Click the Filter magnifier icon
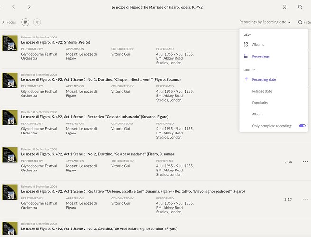The height and width of the screenshot is (237, 311). pos(300,22)
